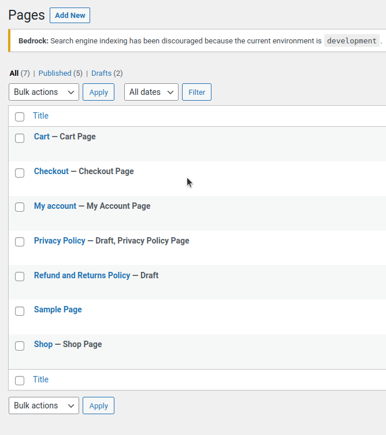Viewport: 386px width, 435px height.
Task: Open the bottom Bulk actions dropdown
Action: tap(44, 405)
